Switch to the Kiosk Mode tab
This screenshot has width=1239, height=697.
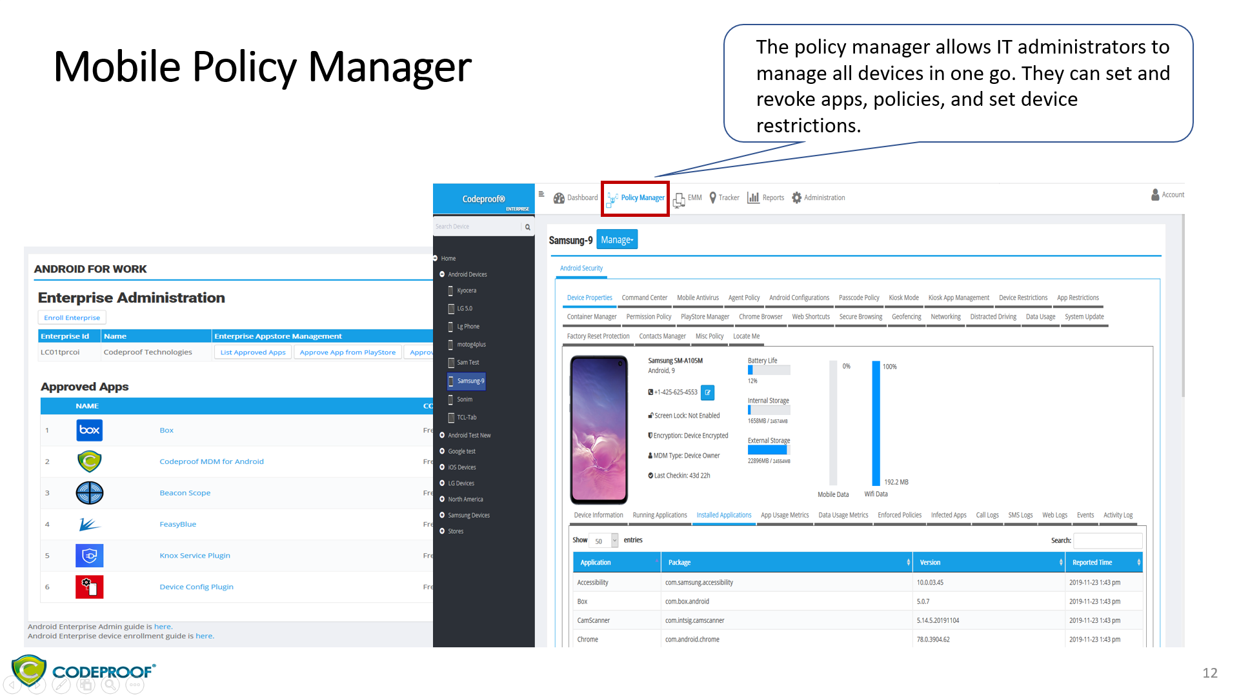point(903,298)
